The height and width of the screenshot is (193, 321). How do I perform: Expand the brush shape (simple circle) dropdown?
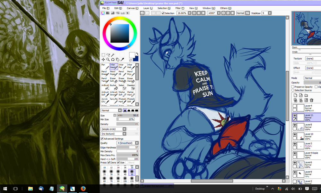(x=124, y=129)
